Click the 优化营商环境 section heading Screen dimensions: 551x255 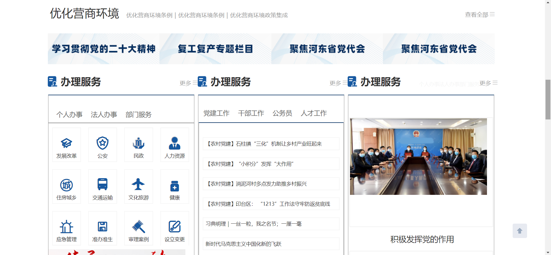coord(84,13)
